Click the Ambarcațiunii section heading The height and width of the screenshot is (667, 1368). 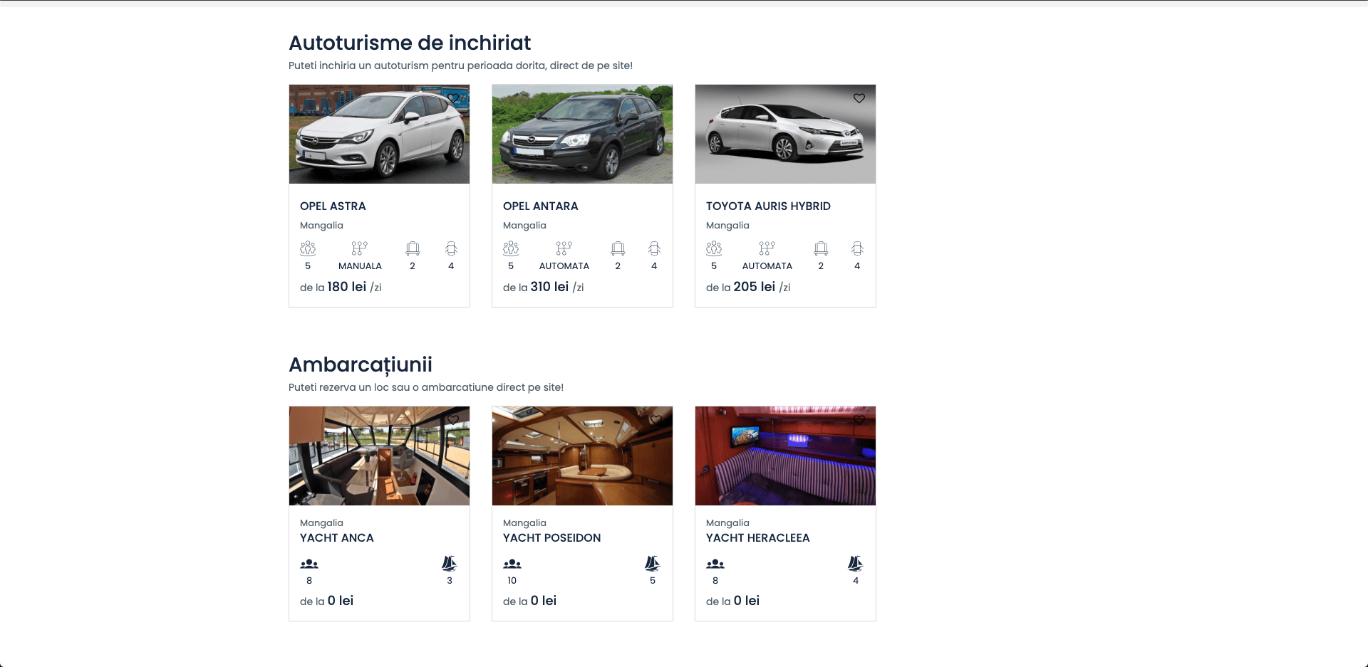tap(361, 365)
